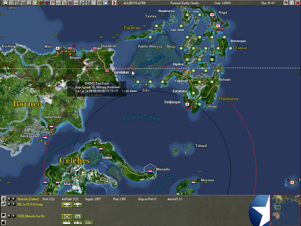The image size is (301, 226).
Task: Click the single yellow ship toolbar icon
Action: [x=58, y=3]
